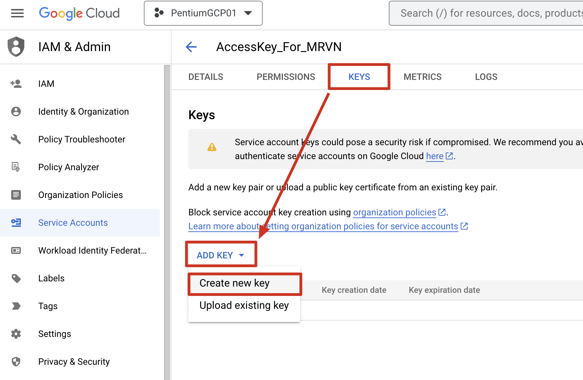The height and width of the screenshot is (380, 583).
Task: Click the Keys section heading
Action: (x=202, y=115)
